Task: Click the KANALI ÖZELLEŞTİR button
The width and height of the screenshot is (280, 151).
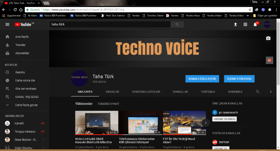Action: (202, 79)
